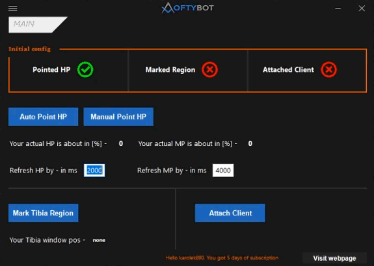
Task: Click the Pointed HP status label
Action: click(x=51, y=69)
